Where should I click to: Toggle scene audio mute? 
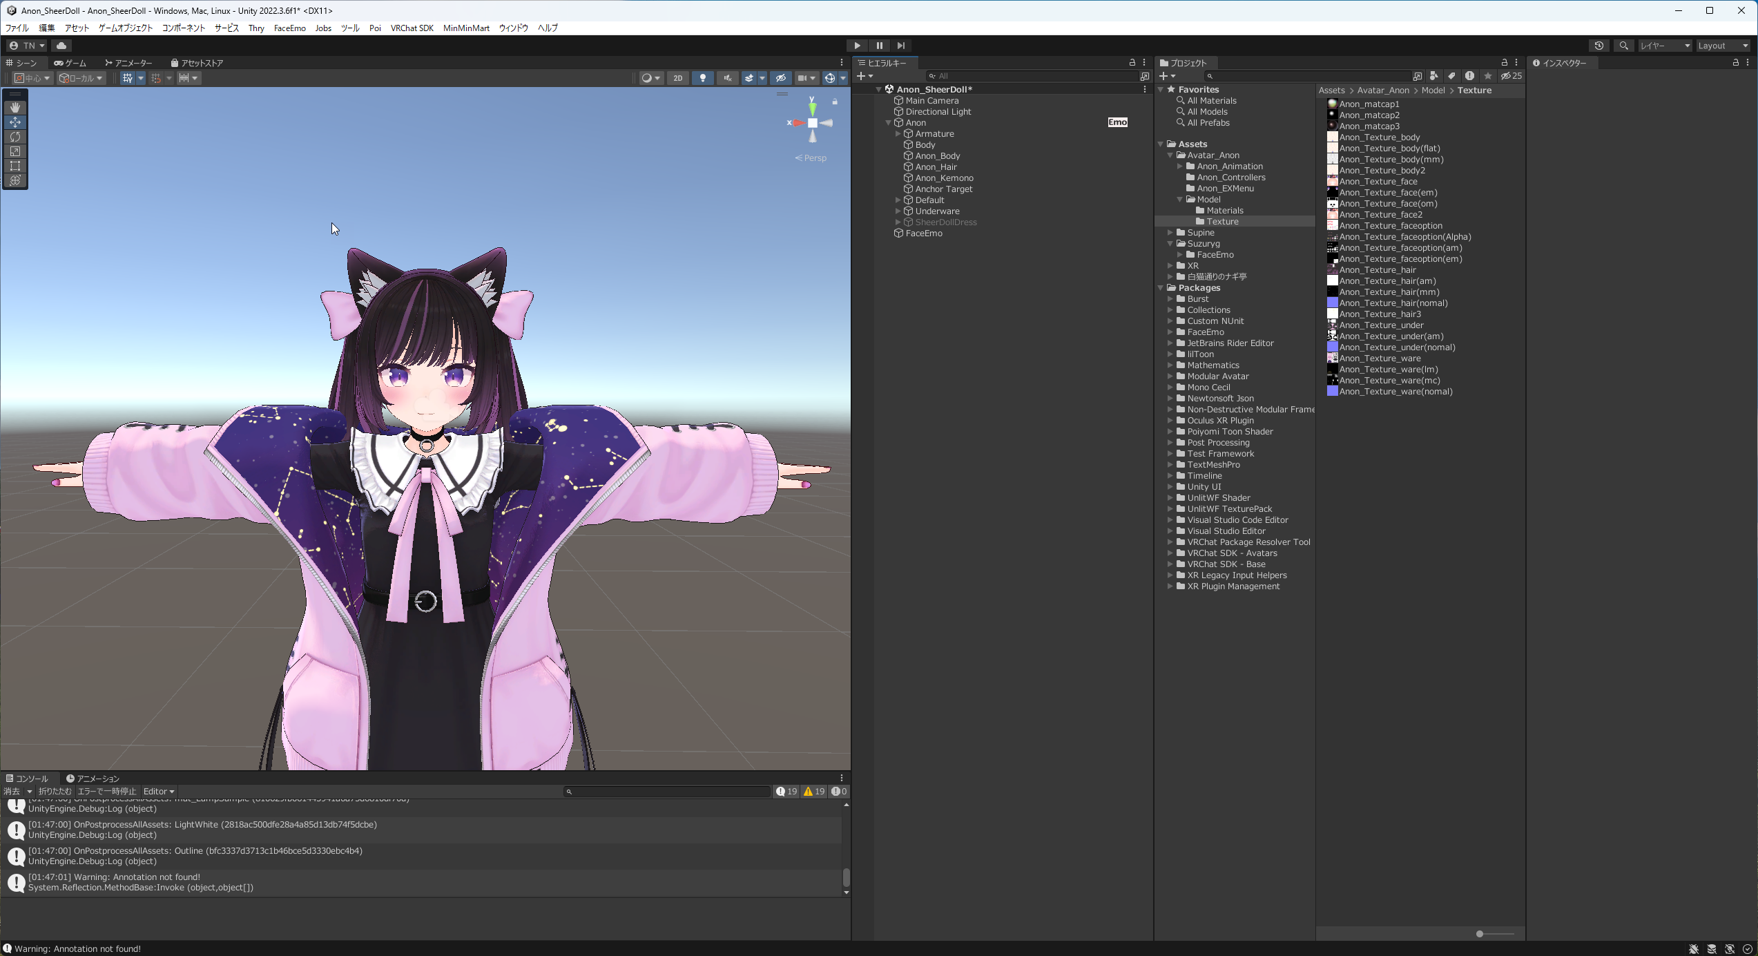point(727,78)
